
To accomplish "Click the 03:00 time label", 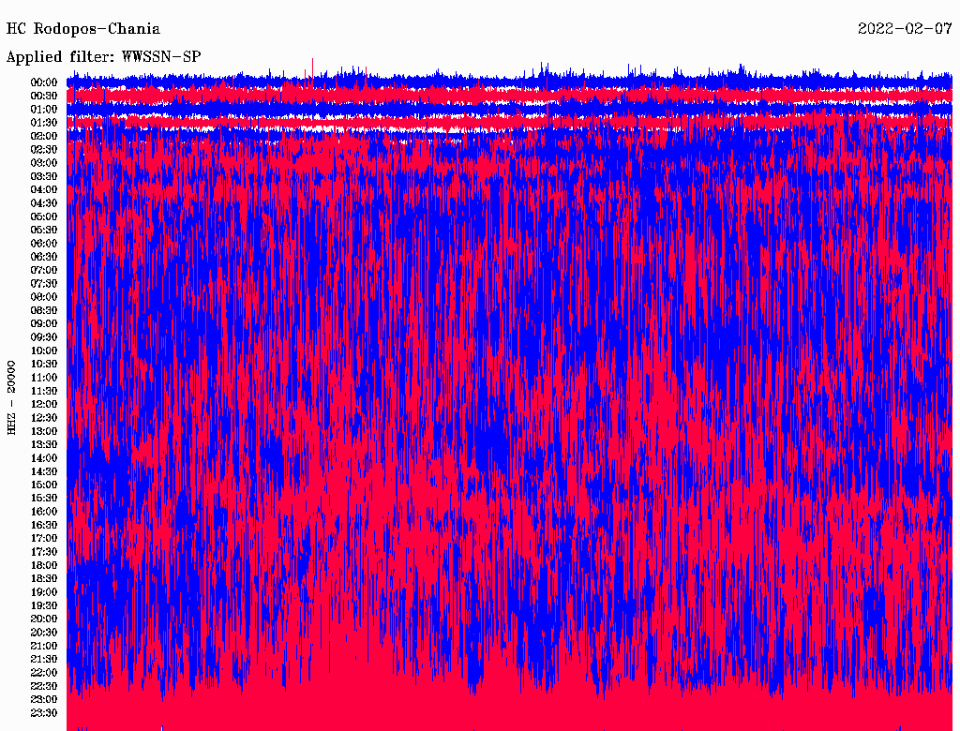I will 44,163.
